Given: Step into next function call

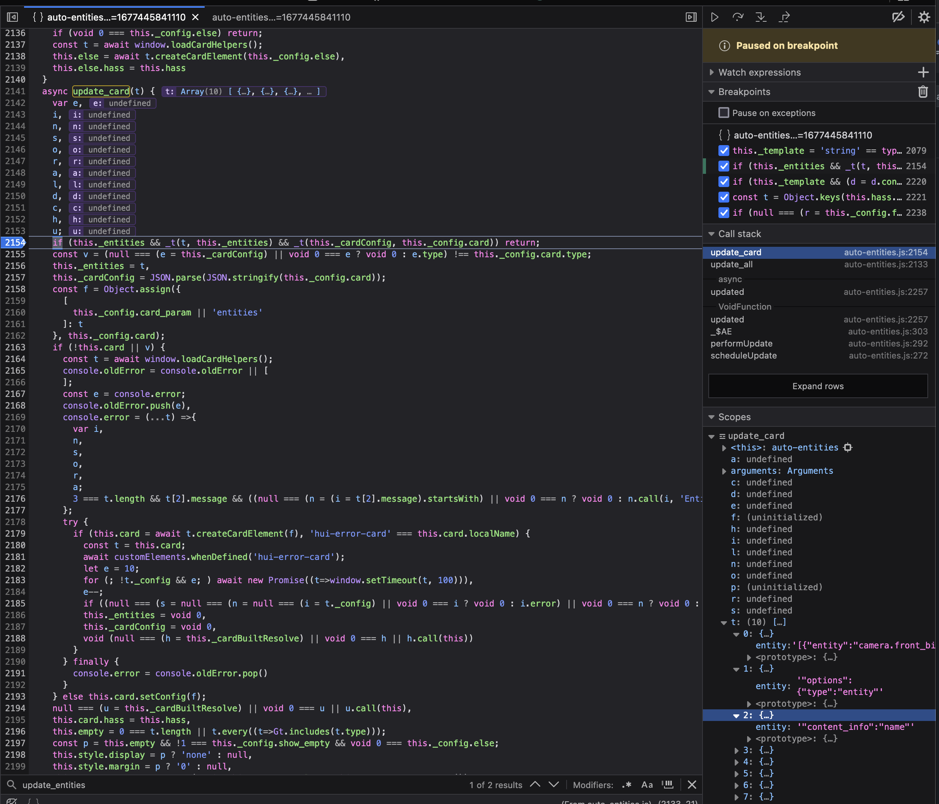Looking at the screenshot, I should click(x=762, y=17).
